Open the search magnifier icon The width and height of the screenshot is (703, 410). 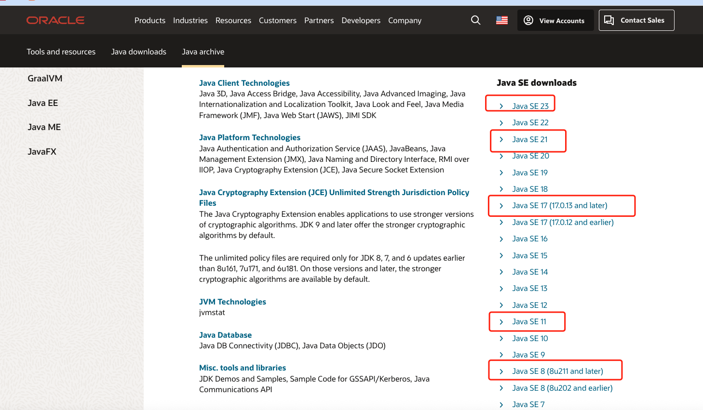tap(475, 20)
